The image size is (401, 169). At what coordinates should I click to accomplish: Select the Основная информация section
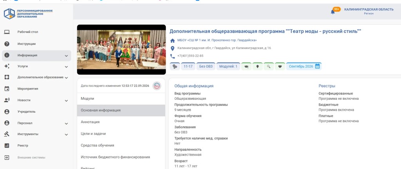coord(121,110)
